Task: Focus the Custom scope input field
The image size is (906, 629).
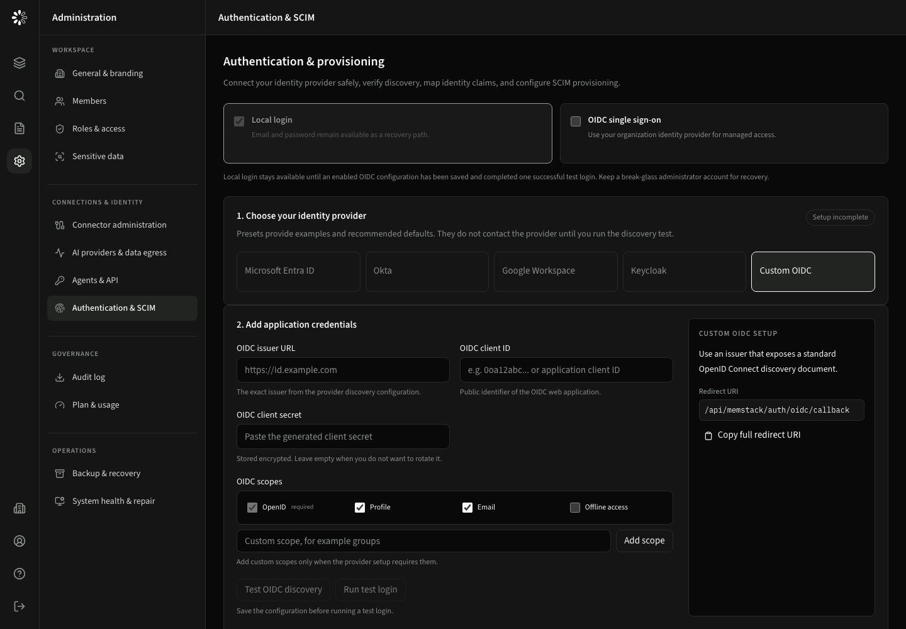Action: tap(423, 542)
